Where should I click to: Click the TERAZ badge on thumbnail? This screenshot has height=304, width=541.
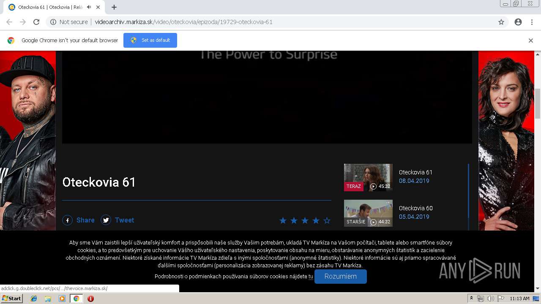point(354,186)
